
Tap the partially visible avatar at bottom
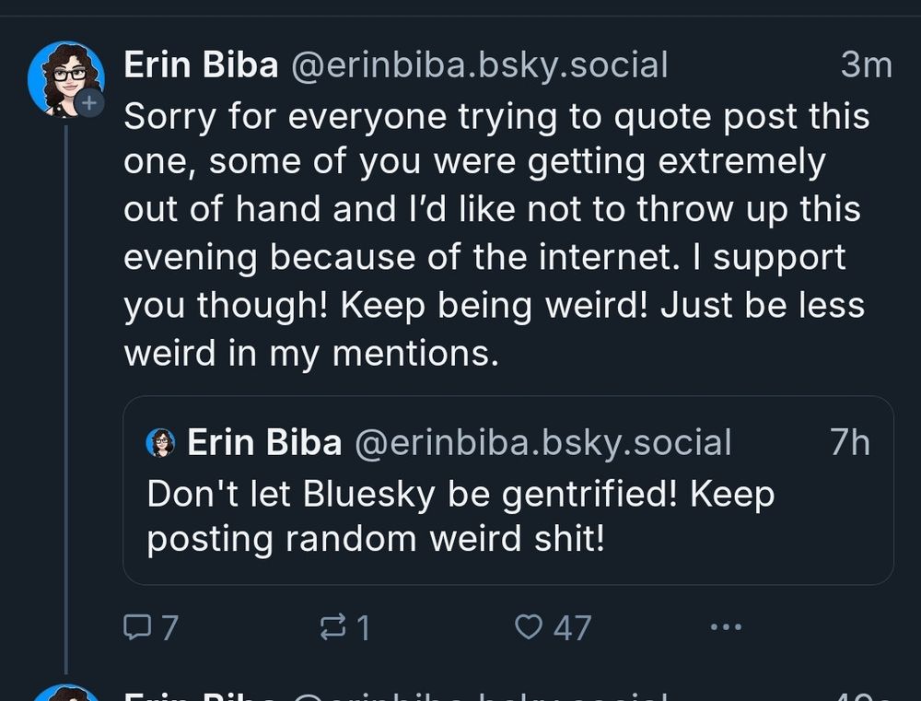[65, 693]
